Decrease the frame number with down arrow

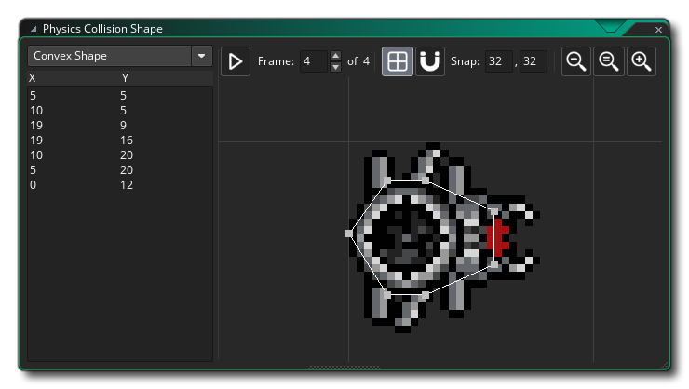click(336, 67)
